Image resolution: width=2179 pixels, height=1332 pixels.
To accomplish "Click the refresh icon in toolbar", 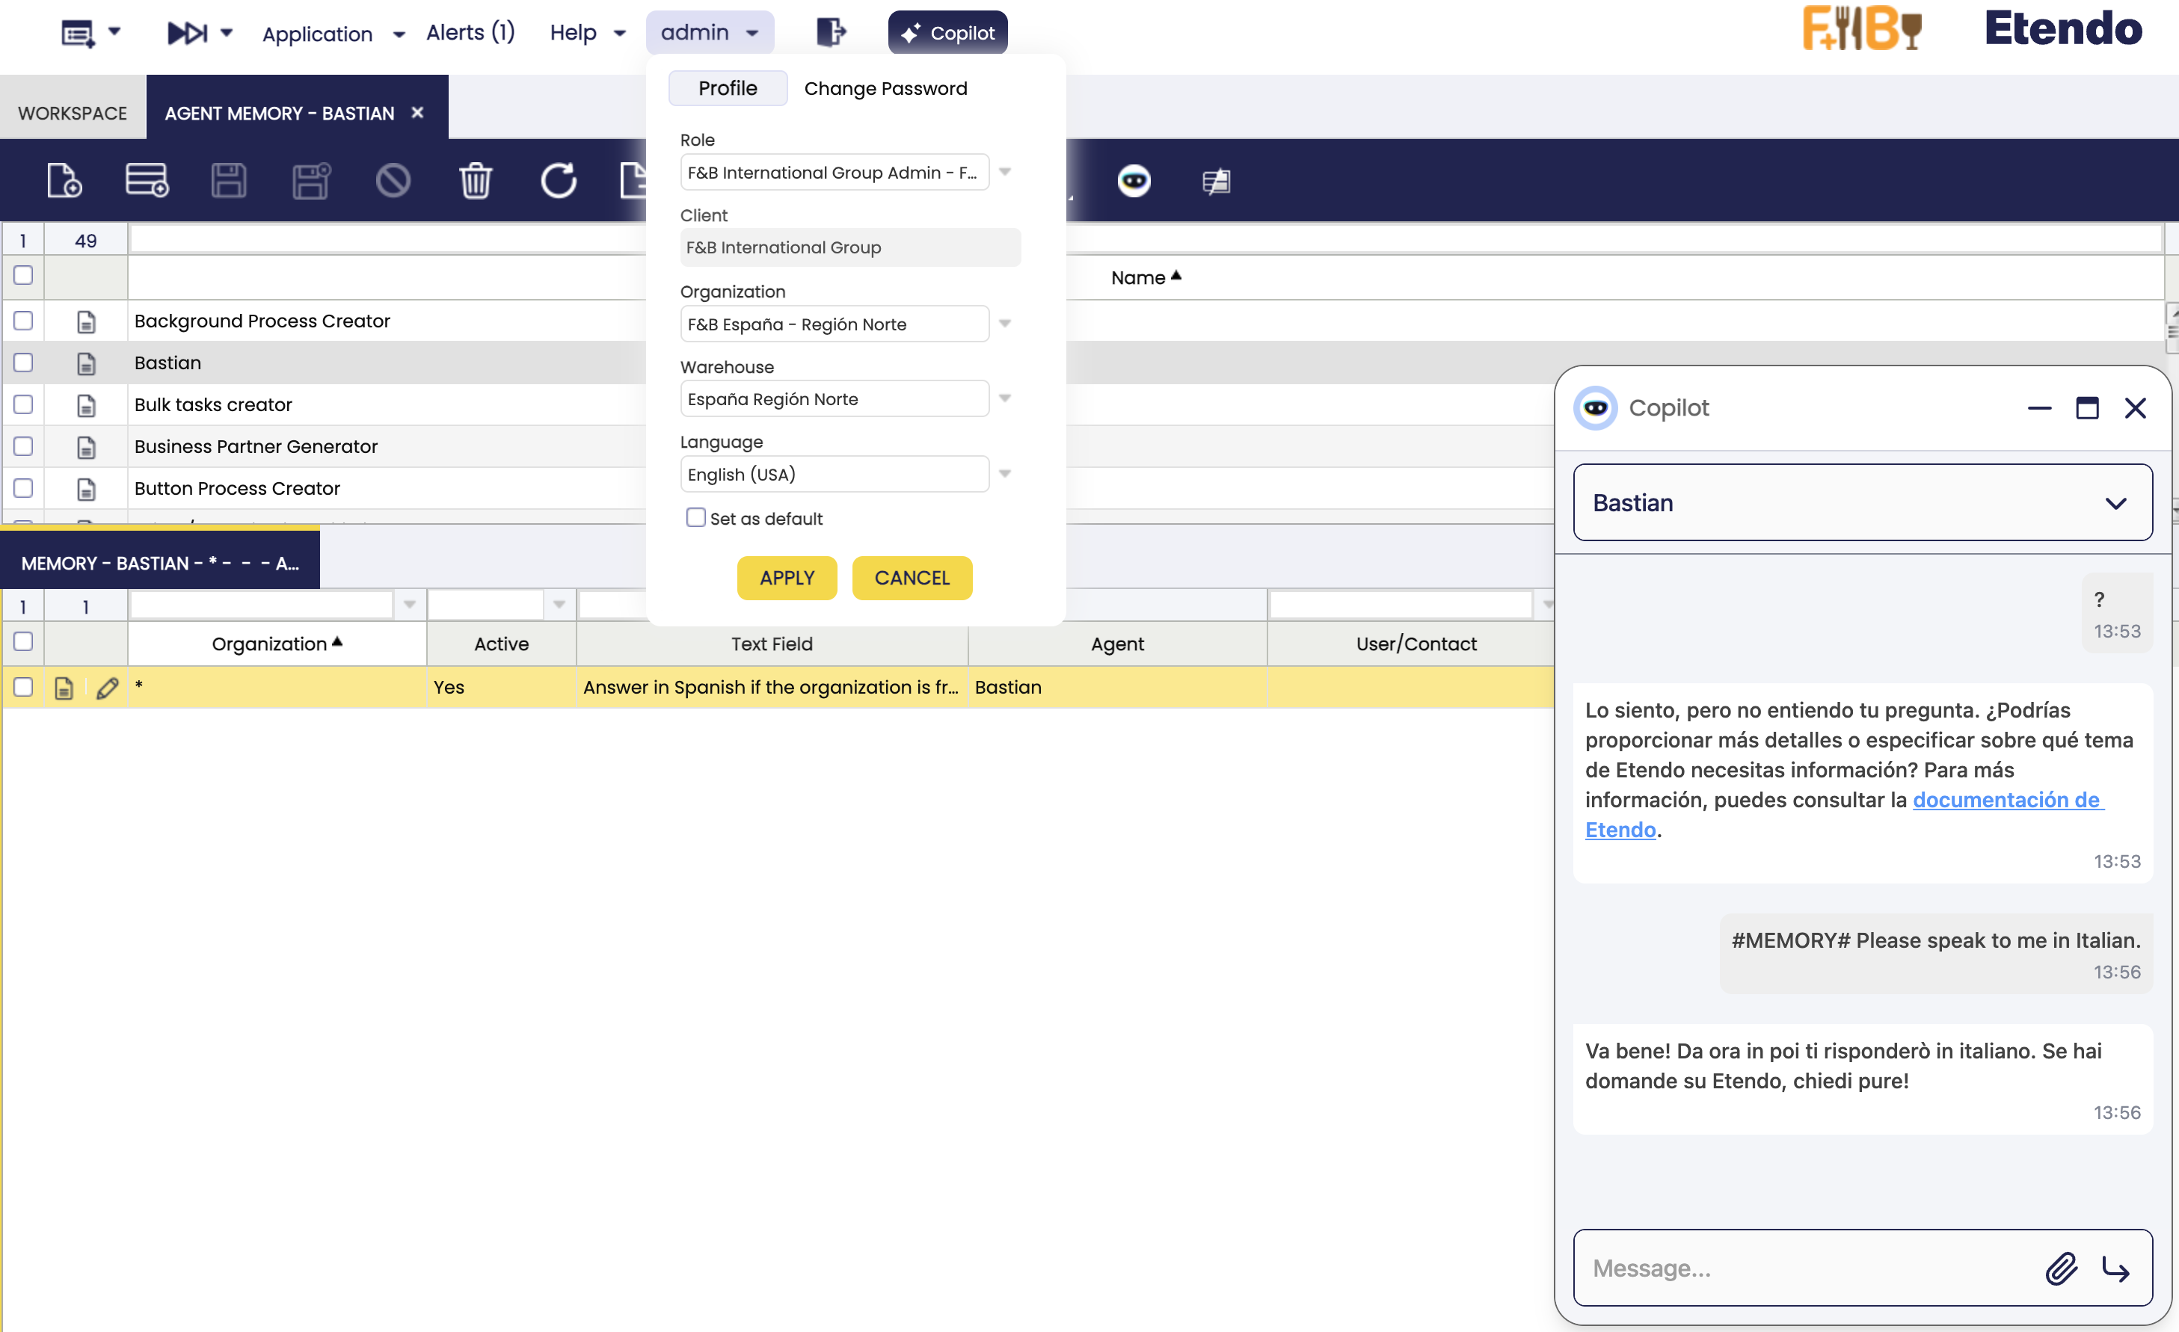I will click(x=558, y=180).
